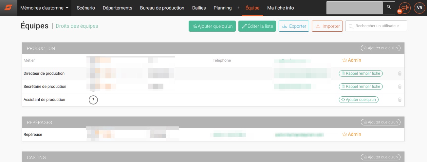Delete the Secrétaire de production row
427x162 pixels.
(399, 87)
